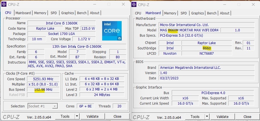Click BIOS Date '03/27/2023'
This screenshot has width=260, height=121.
[x=207, y=78]
